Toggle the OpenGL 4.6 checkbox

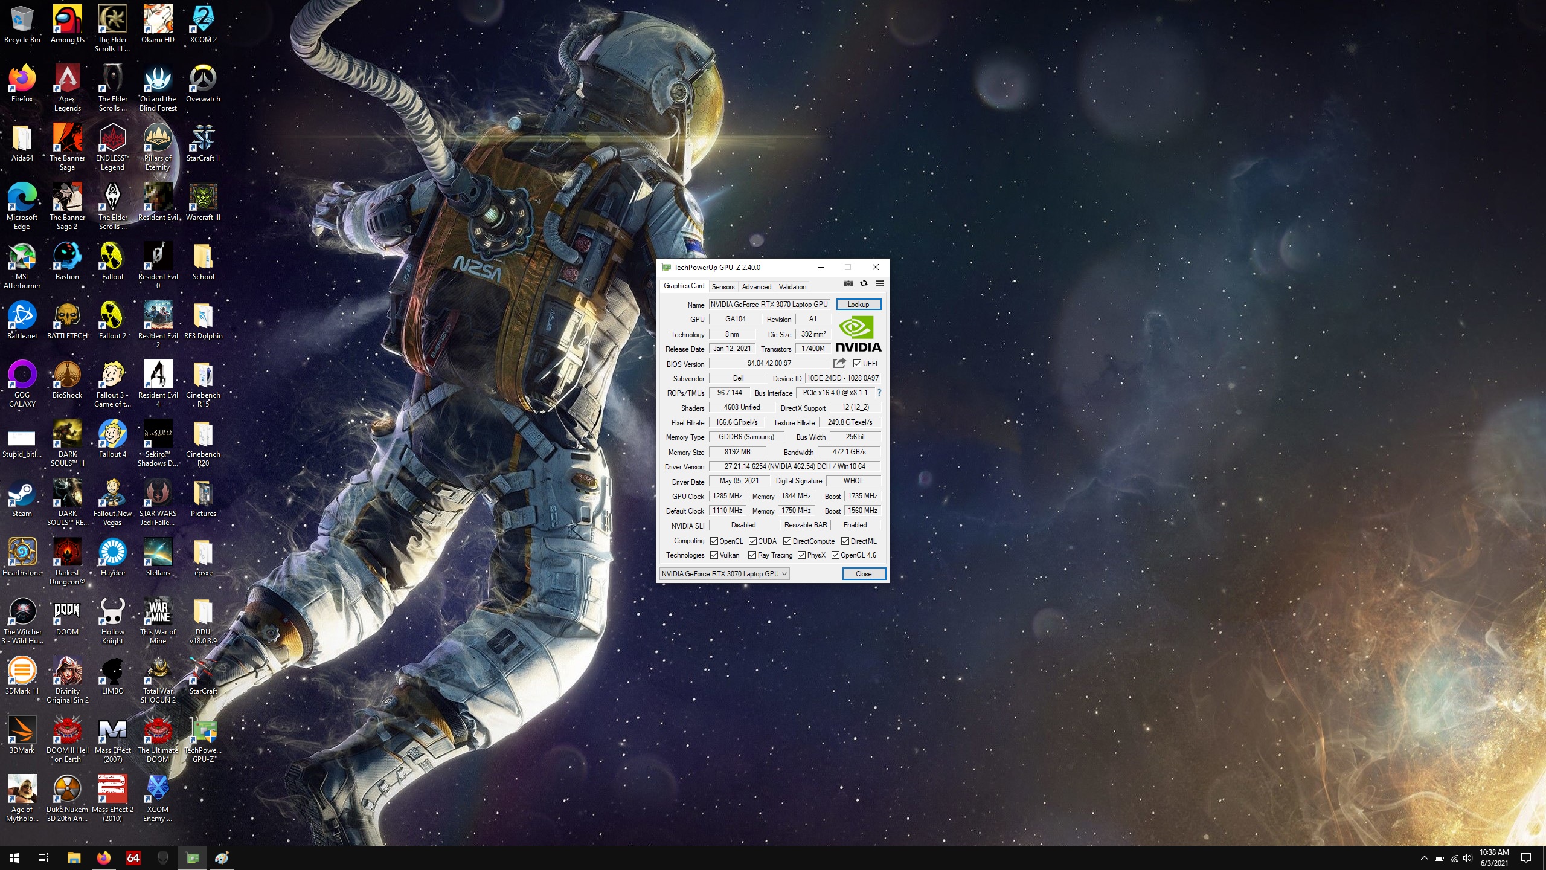(835, 555)
